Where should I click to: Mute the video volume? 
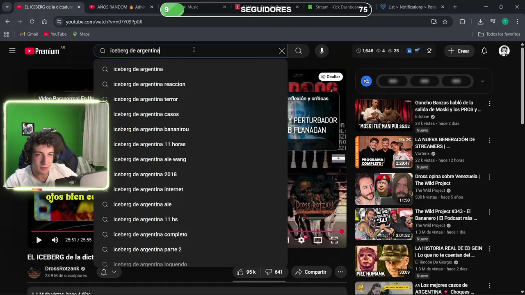55,240
